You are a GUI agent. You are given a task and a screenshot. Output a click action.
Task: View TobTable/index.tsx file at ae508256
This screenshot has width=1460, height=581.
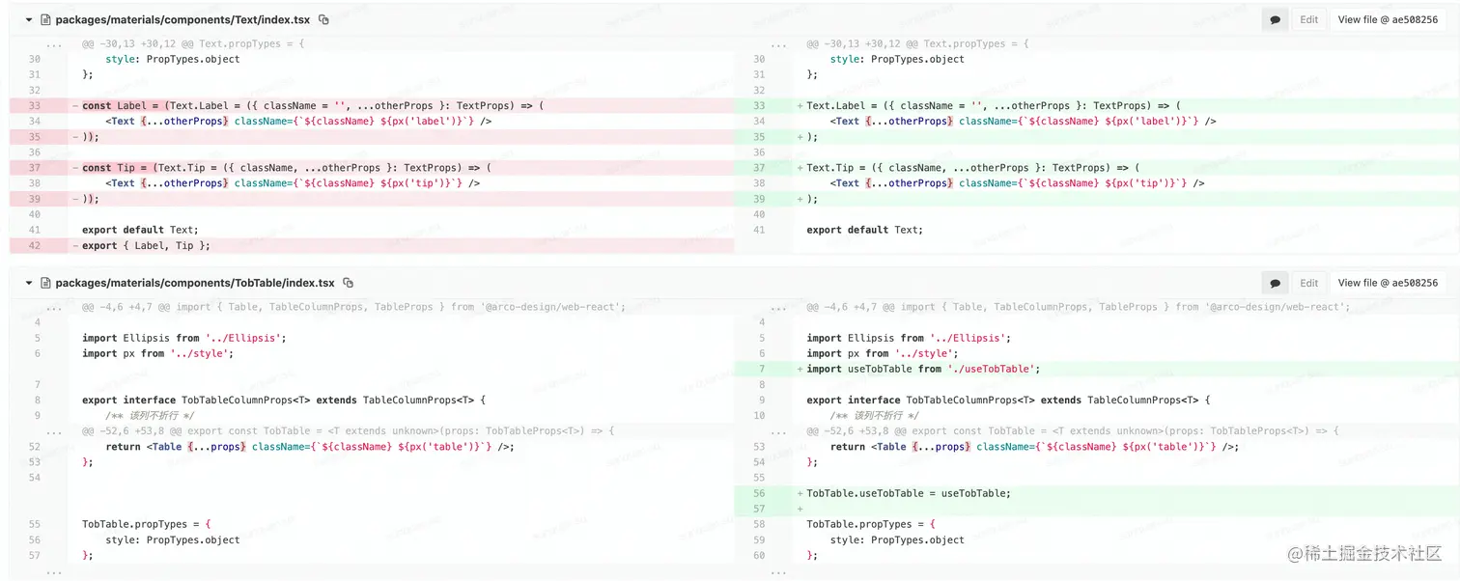(x=1388, y=283)
